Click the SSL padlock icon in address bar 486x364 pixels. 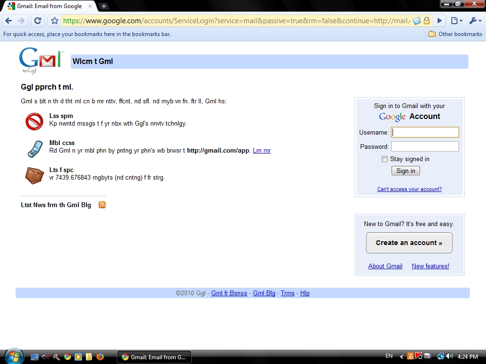coord(427,21)
